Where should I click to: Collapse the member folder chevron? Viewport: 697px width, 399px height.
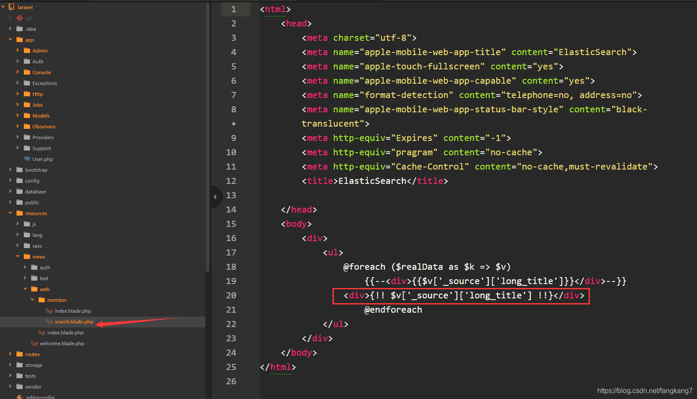33,300
